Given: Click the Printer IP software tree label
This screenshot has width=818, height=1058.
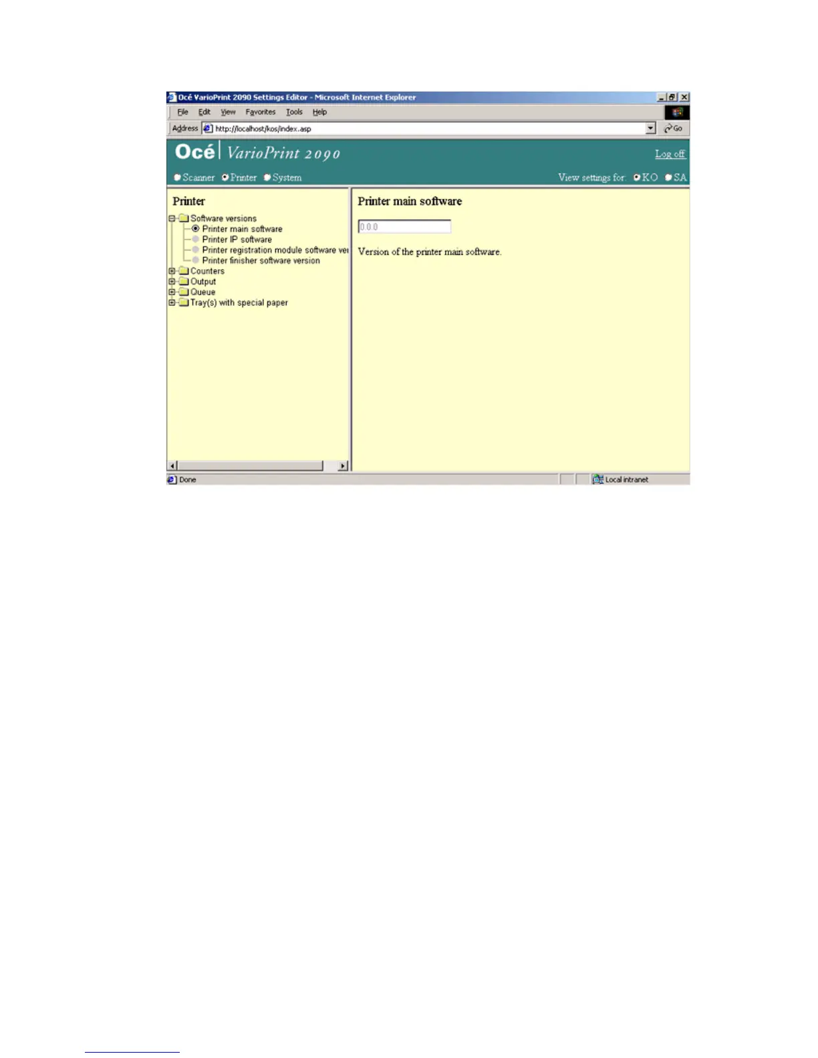Looking at the screenshot, I should click(x=237, y=239).
